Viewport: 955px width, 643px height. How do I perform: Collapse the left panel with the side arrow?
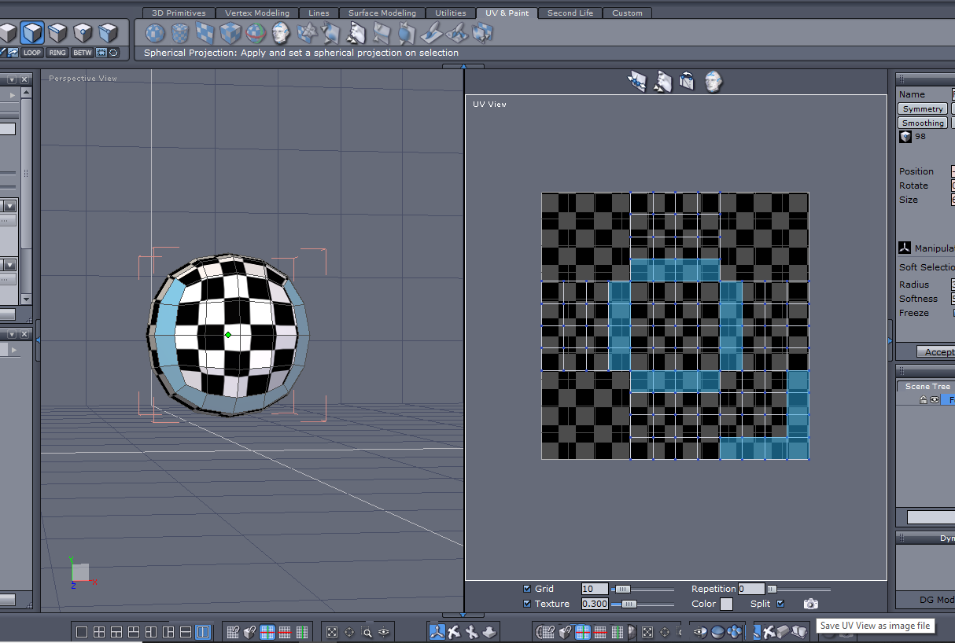(x=38, y=340)
